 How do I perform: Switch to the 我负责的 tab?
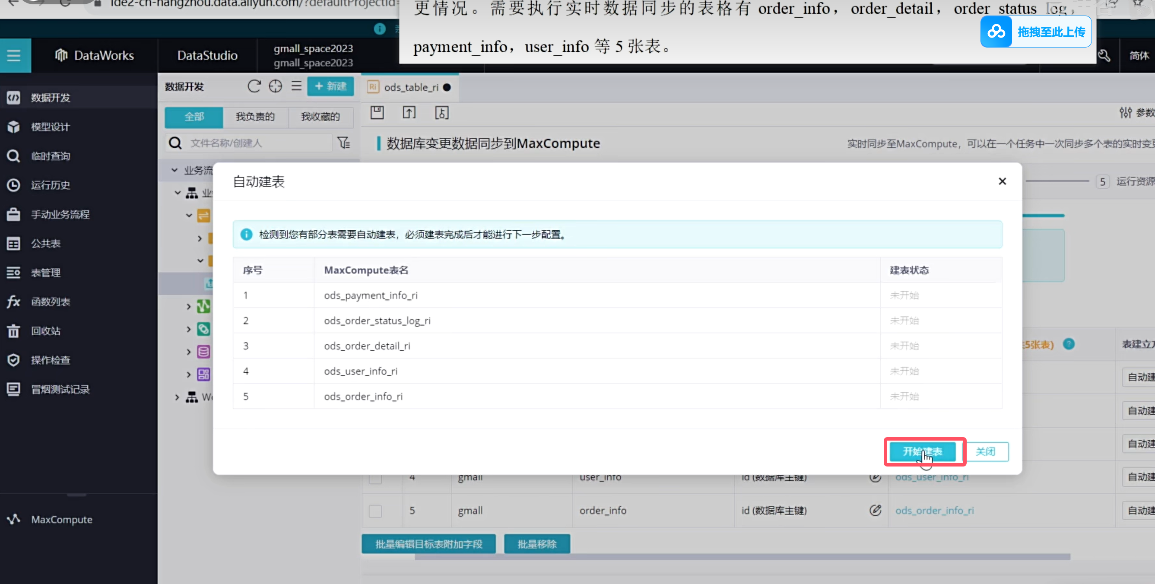(x=255, y=117)
